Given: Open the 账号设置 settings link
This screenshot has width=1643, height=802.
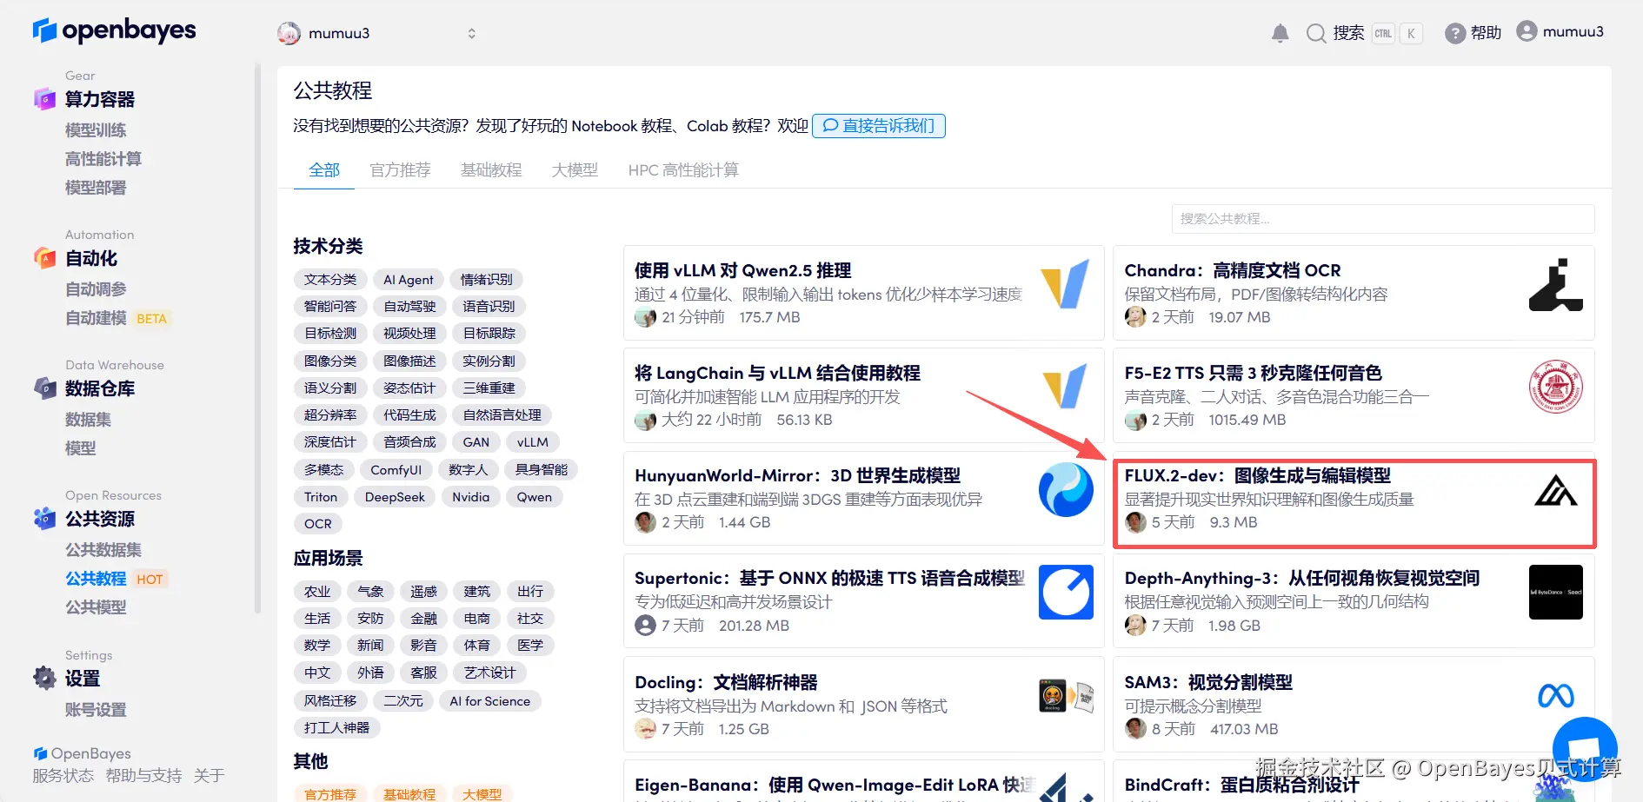Looking at the screenshot, I should [96, 709].
